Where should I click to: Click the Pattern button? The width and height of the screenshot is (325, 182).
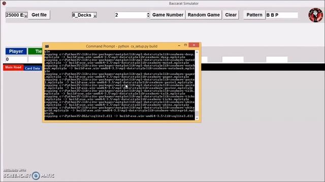pos(254,15)
